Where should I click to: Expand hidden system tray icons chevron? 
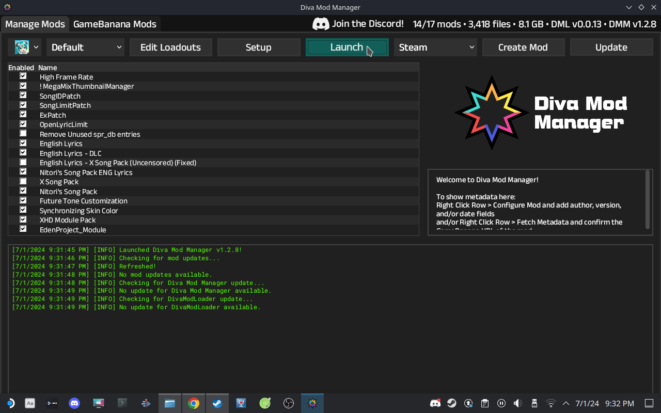pyautogui.click(x=565, y=403)
